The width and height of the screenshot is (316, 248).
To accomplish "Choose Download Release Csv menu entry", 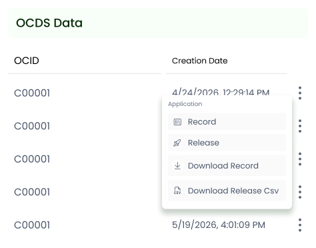I will [227, 191].
